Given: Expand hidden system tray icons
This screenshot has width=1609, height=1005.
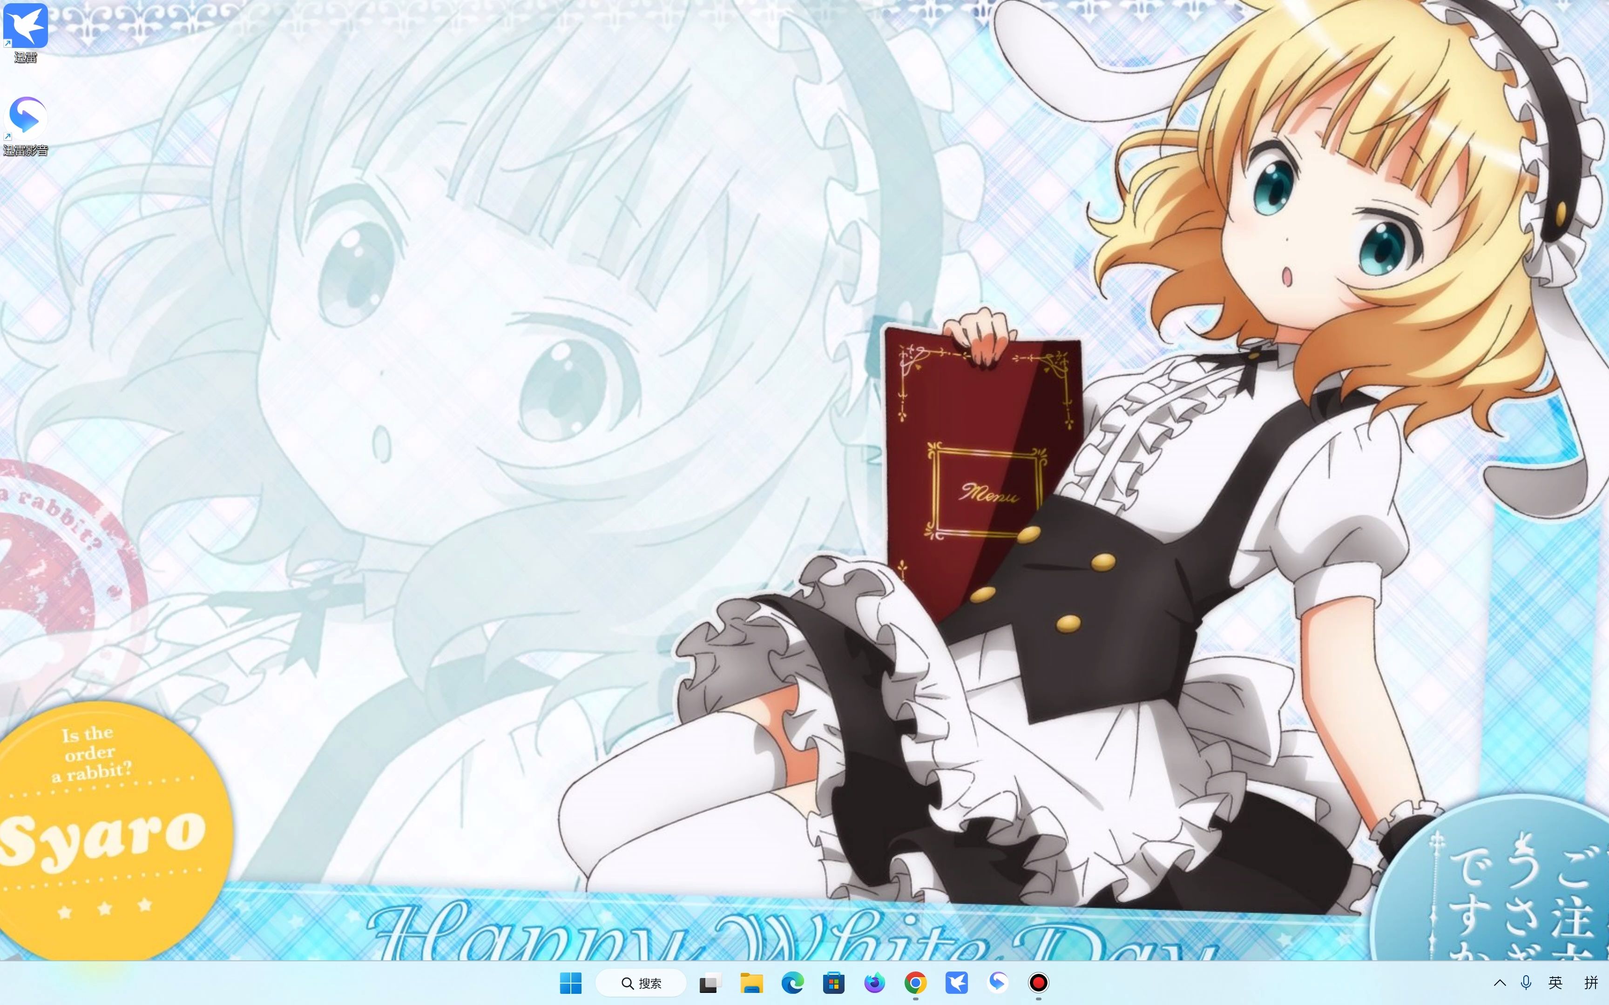Looking at the screenshot, I should coord(1500,983).
